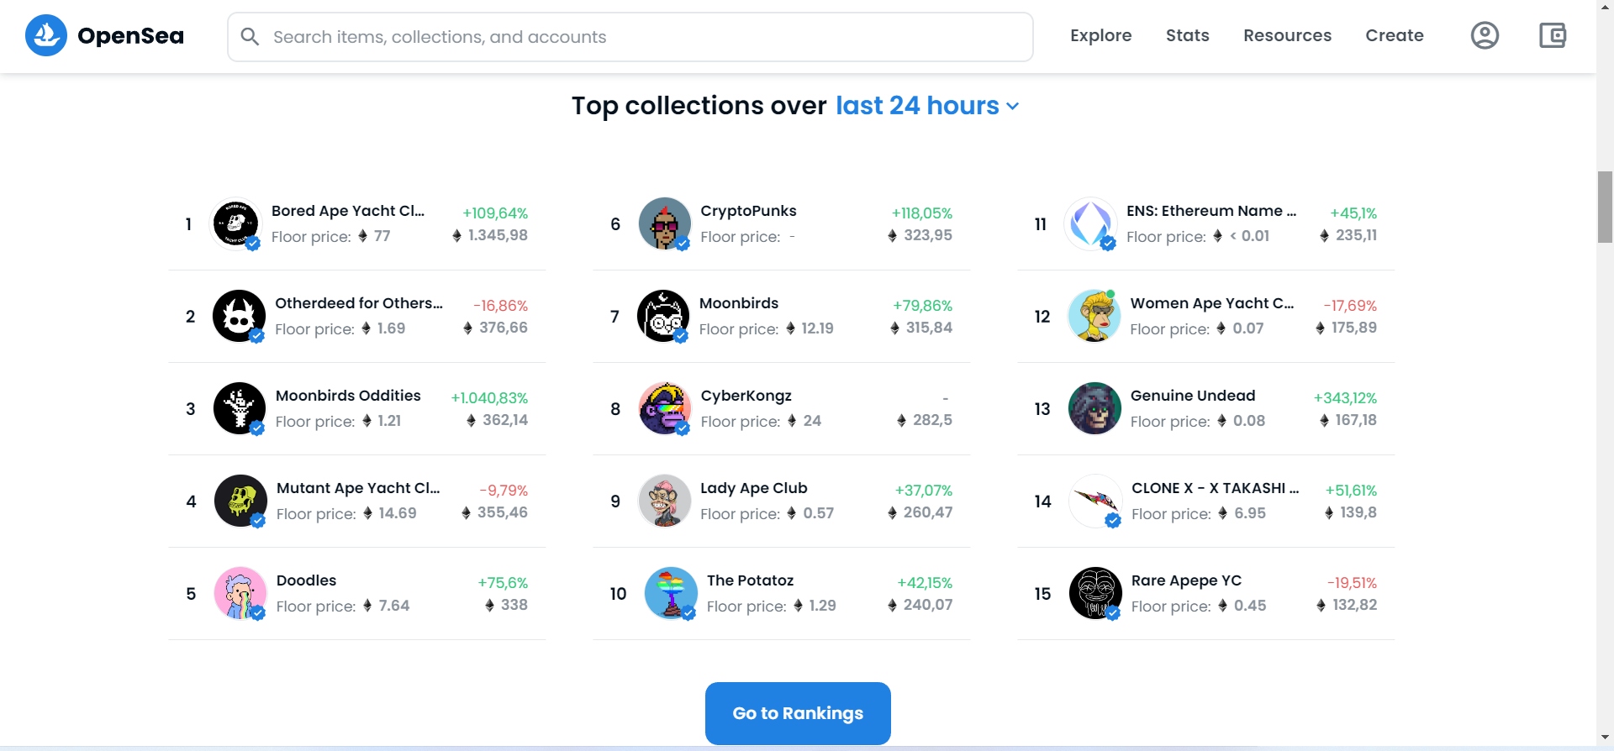
Task: Click the Rare Apepe YC avatar
Action: (x=1095, y=593)
